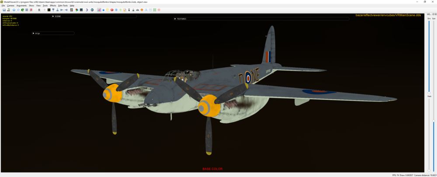Screen dimensions: 437x177
Task: Click the green grid toolbar icon
Action: (x=155, y=10)
